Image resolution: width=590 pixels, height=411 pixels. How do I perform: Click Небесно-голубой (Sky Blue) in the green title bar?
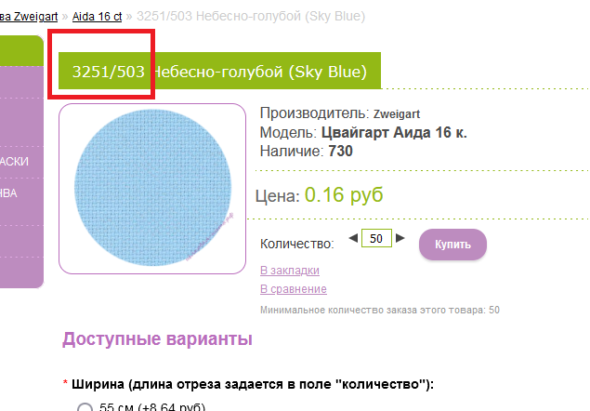click(x=260, y=72)
